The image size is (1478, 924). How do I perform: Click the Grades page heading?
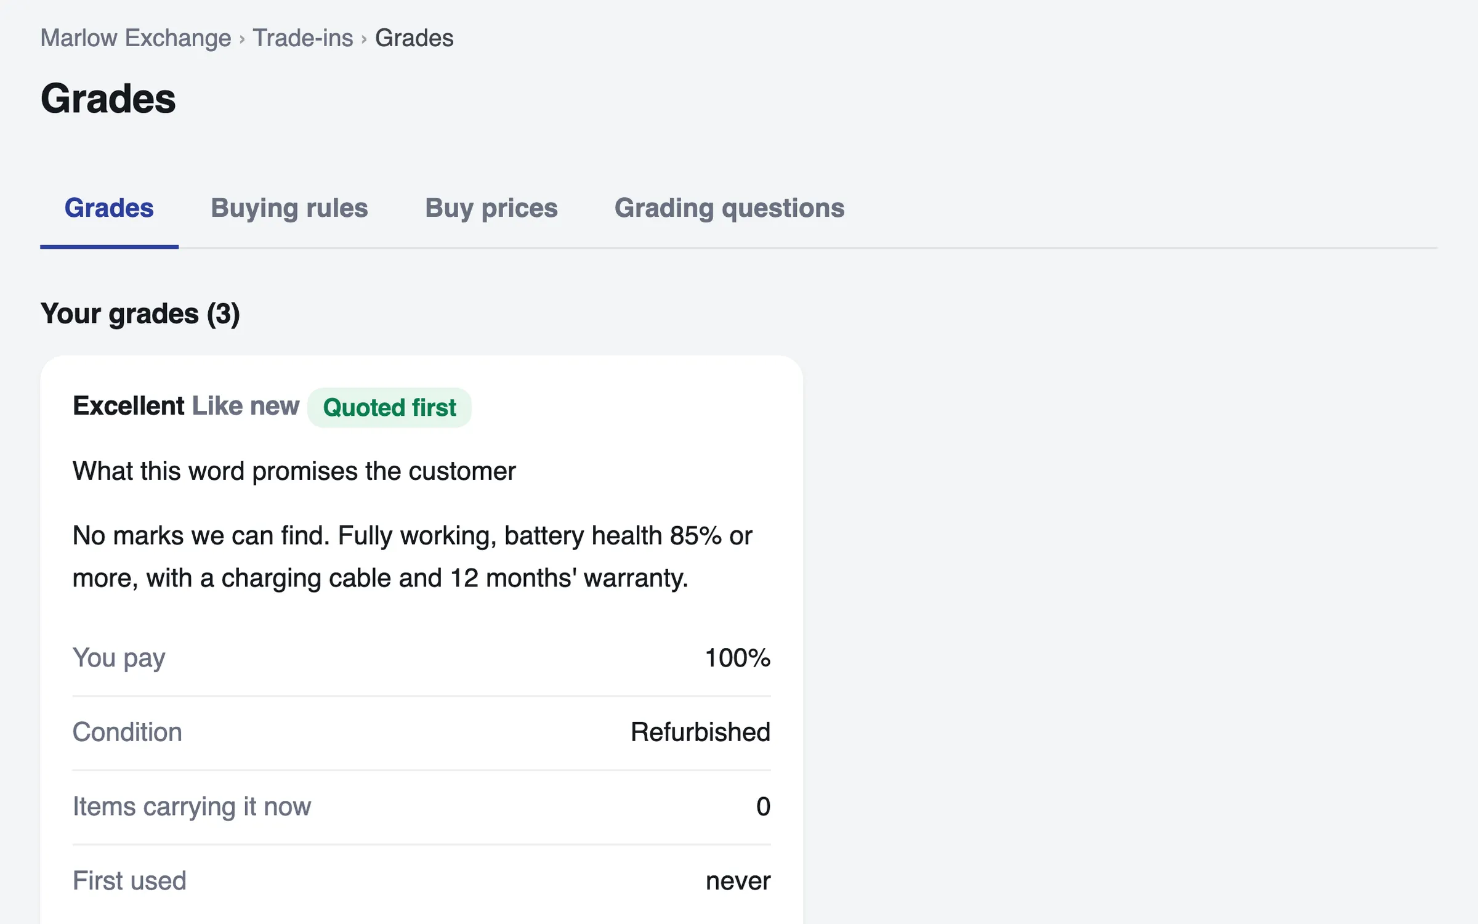click(108, 99)
